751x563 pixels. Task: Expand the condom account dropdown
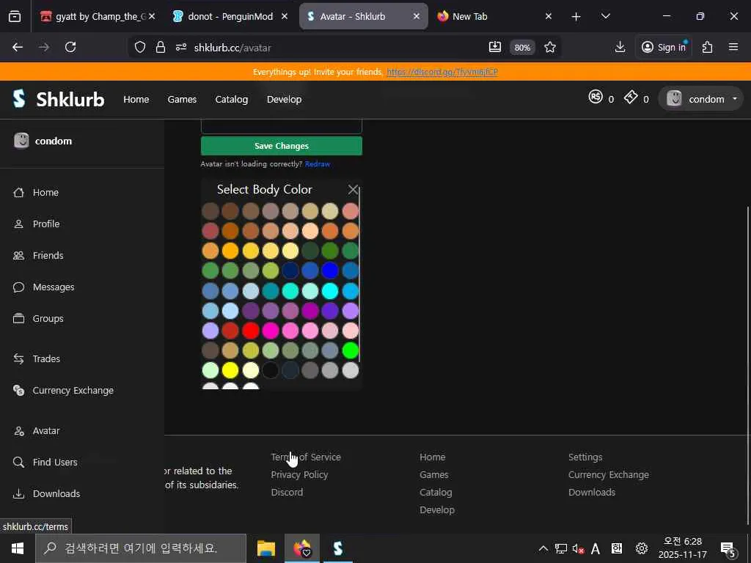pyautogui.click(x=701, y=99)
